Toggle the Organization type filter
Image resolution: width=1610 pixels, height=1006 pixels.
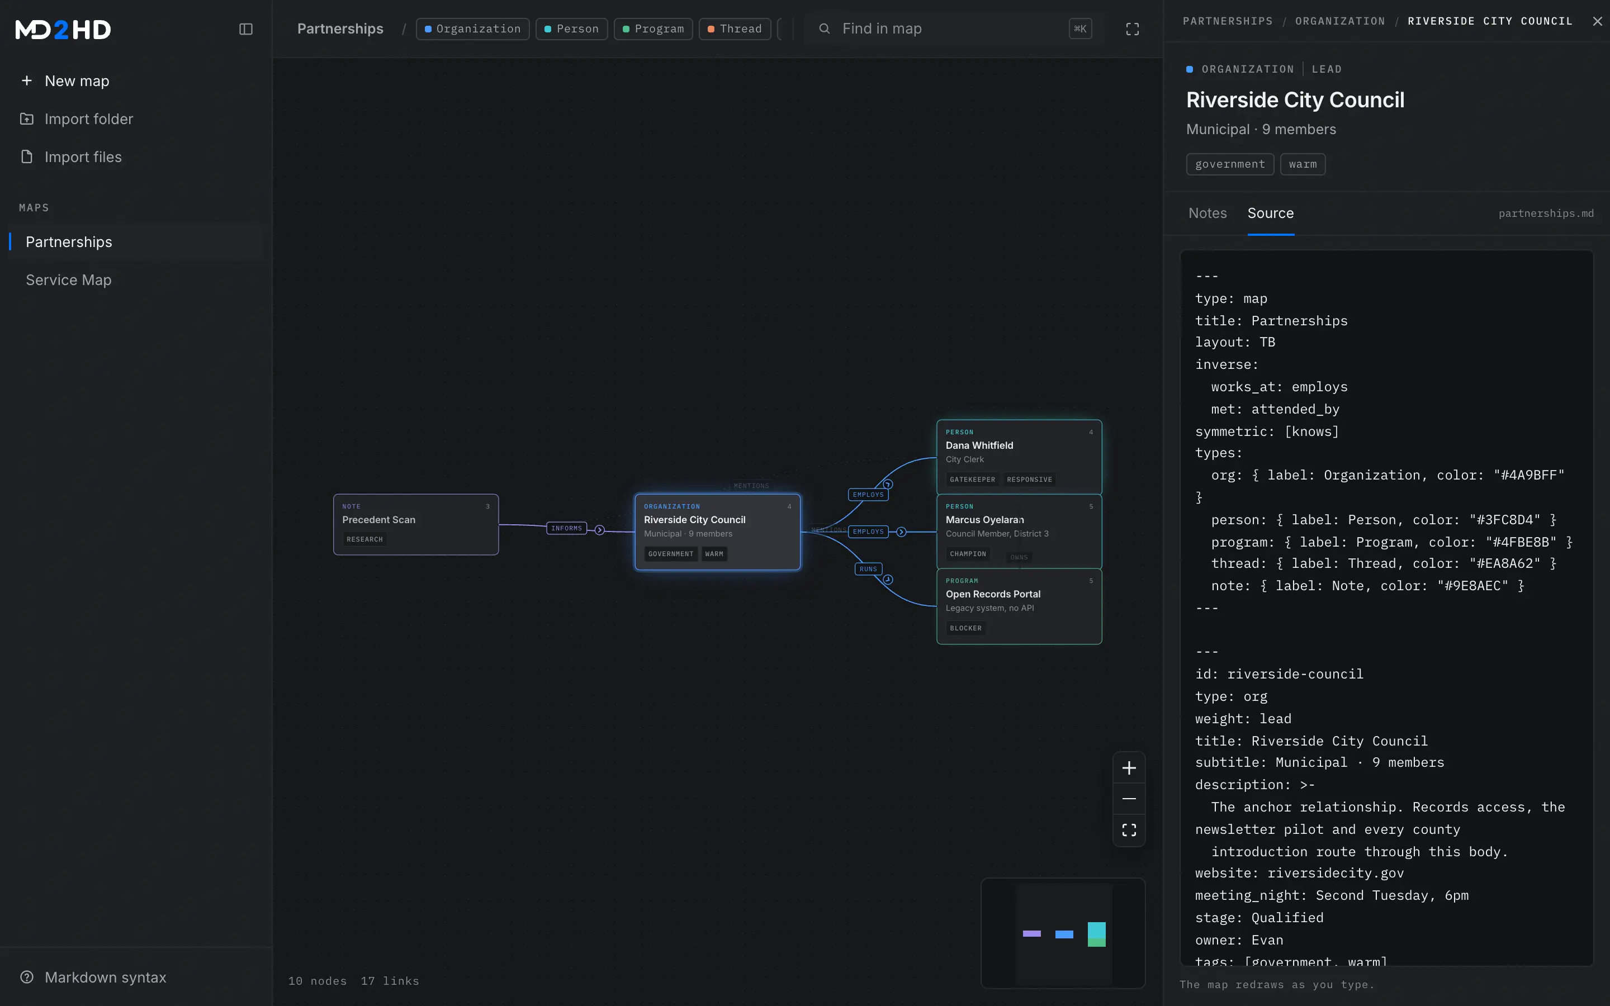pos(472,29)
